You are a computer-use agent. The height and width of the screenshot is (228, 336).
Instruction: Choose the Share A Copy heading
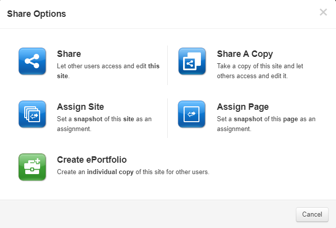(245, 54)
